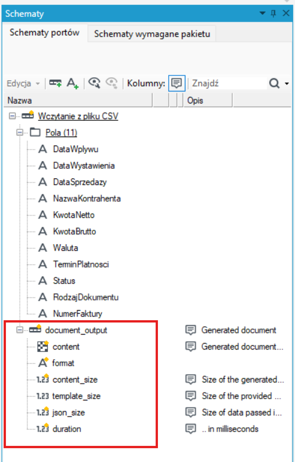The width and height of the screenshot is (295, 462).
Task: Click the 'Size of data passed i...' description
Action: (242, 412)
